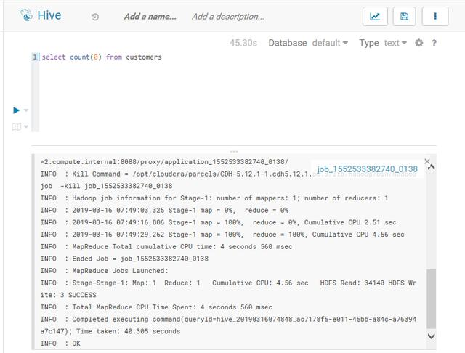Expand the Type text dropdown

pos(396,43)
